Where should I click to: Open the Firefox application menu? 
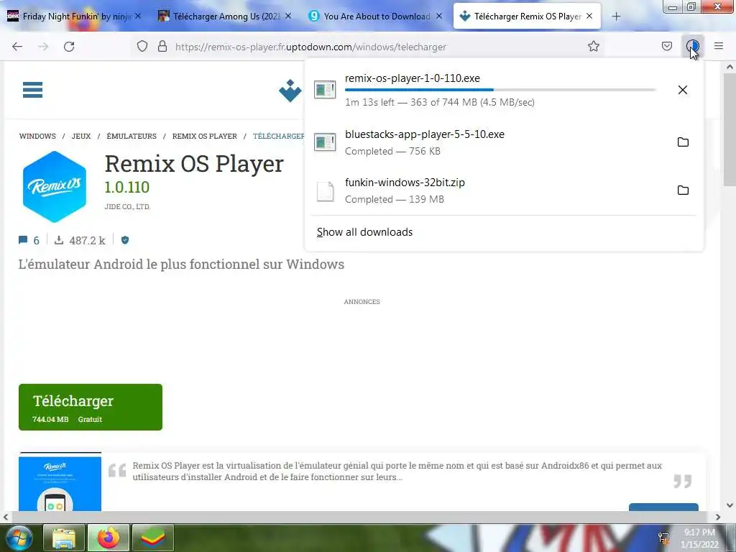(719, 46)
